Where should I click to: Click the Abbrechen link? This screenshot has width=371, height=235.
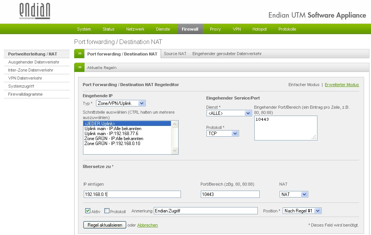147,225
